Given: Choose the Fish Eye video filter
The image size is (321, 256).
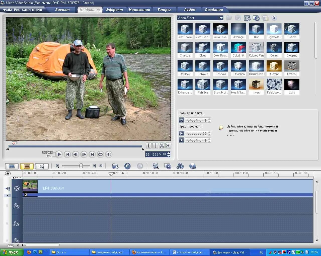Looking at the screenshot, I should click(x=203, y=84).
